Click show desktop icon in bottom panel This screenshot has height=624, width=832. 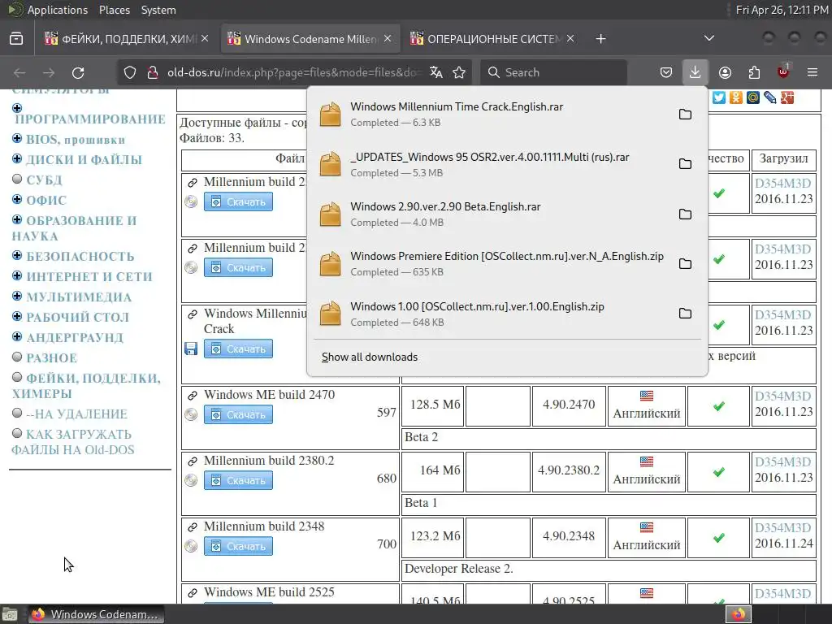point(10,614)
